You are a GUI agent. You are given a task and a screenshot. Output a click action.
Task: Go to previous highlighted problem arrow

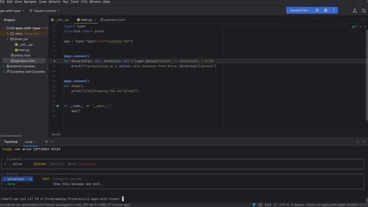361,26
